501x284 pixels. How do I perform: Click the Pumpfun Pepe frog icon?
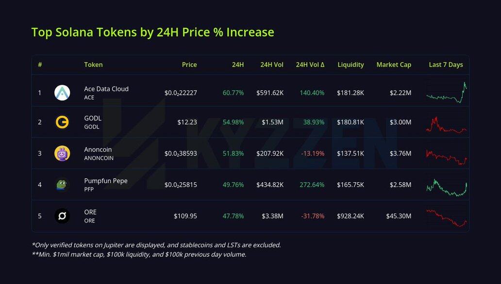pos(62,185)
